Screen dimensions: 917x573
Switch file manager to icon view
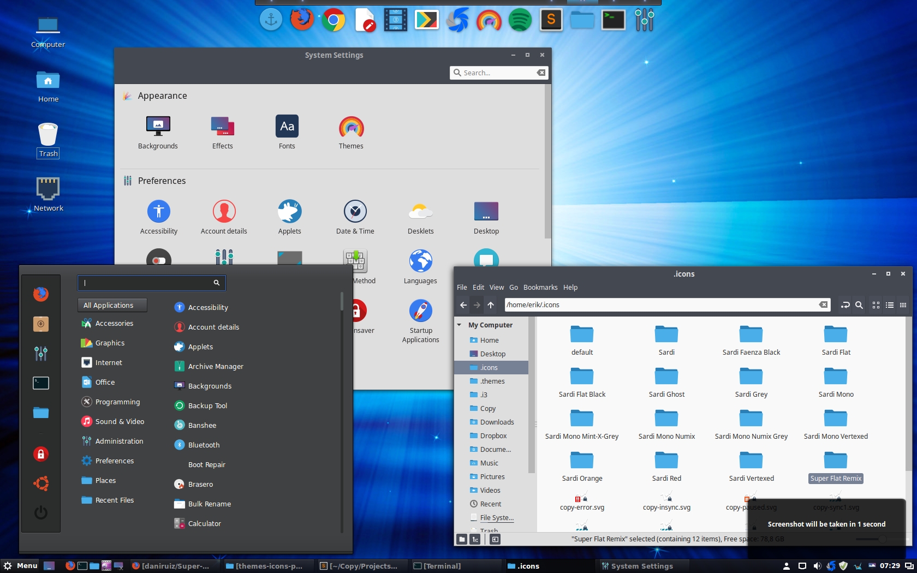(x=876, y=305)
